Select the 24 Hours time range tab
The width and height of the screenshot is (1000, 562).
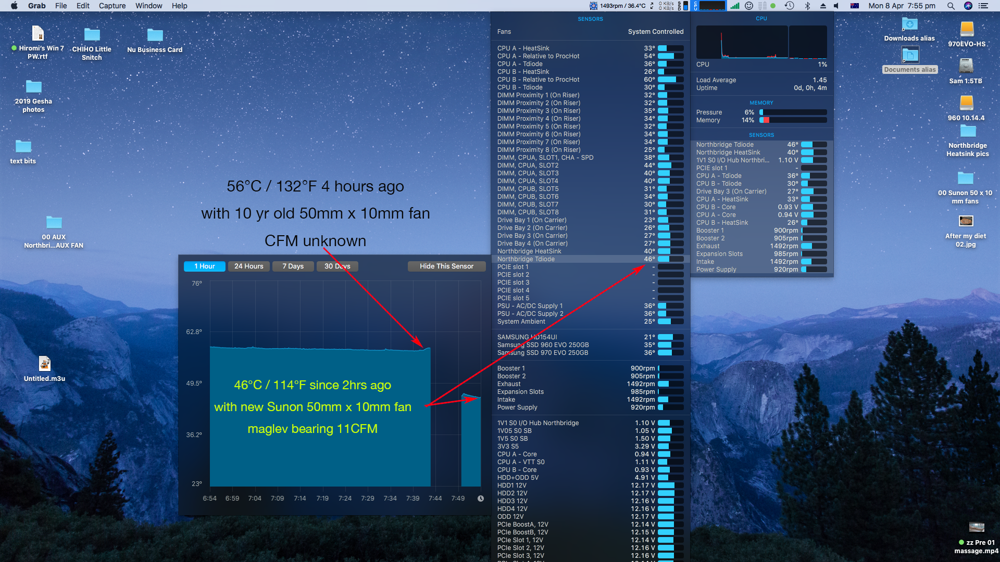pos(248,266)
